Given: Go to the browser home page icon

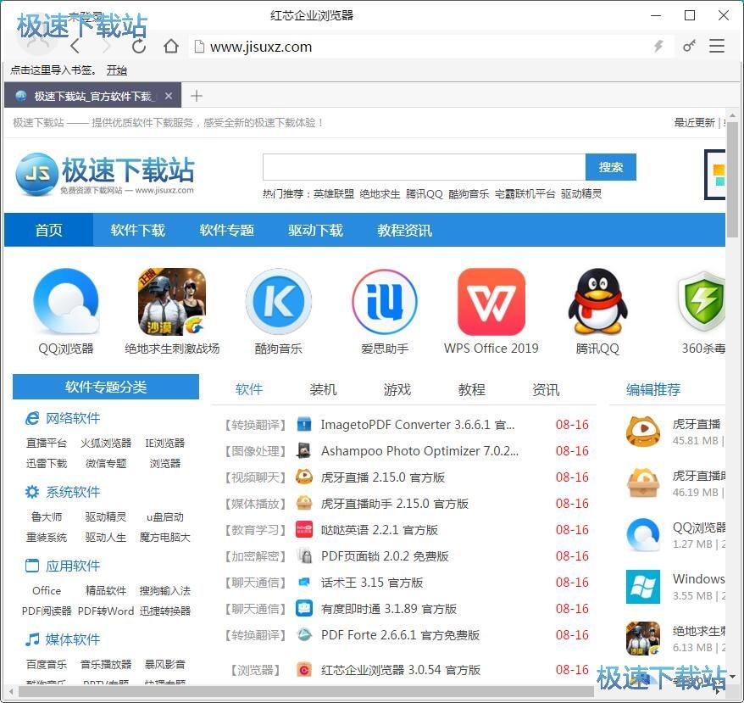Looking at the screenshot, I should [171, 47].
